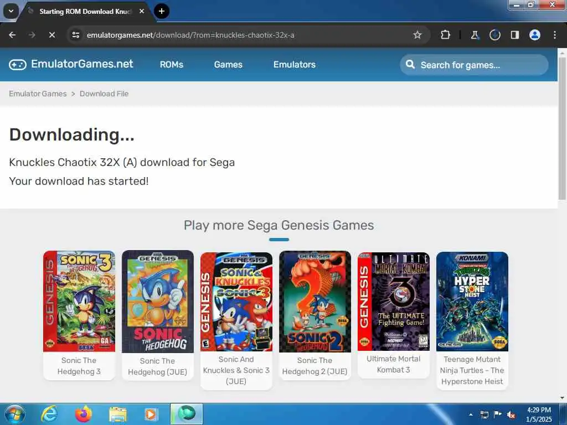Open the Emulators menu
567x425 pixels.
coord(295,65)
